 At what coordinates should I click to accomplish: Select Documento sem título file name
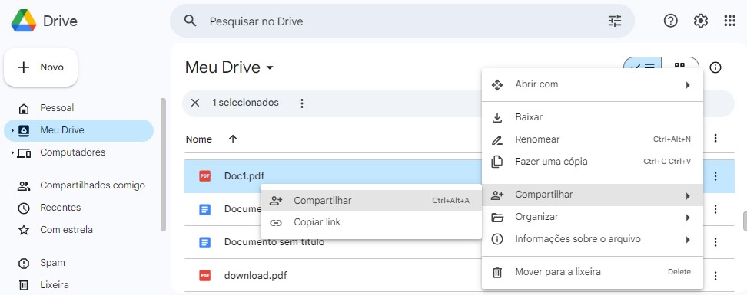274,242
